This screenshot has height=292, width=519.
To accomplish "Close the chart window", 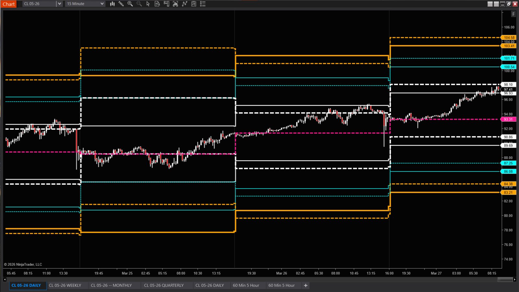I will click(x=515, y=4).
